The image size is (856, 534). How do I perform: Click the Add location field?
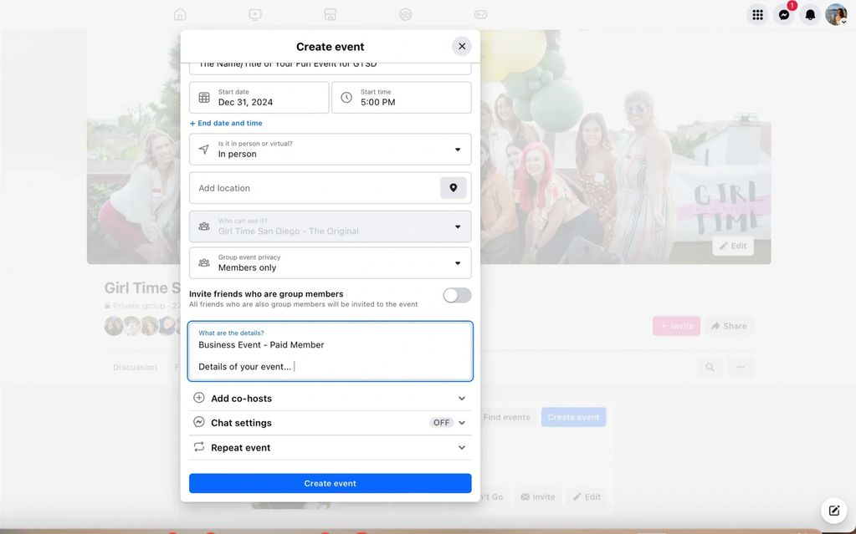[314, 188]
